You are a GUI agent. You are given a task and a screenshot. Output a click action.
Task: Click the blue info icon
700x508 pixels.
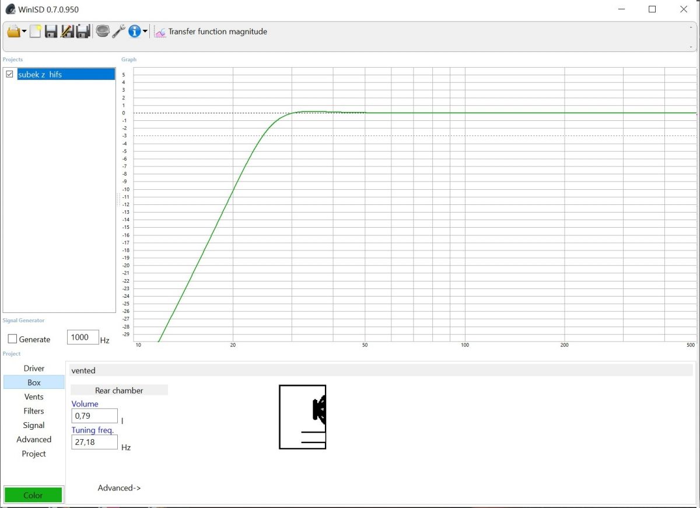click(x=135, y=32)
